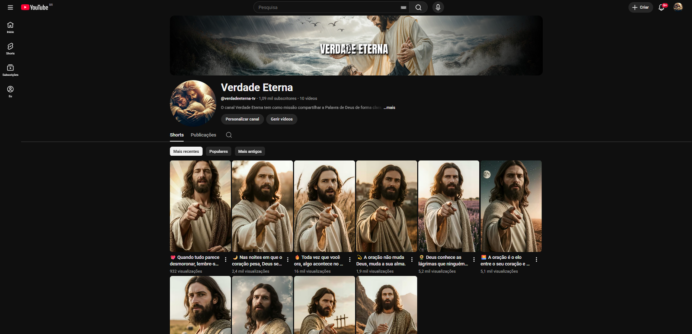The width and height of the screenshot is (692, 334).
Task: Open the 'Nas noites em que o coração' thumbnail
Action: click(262, 206)
